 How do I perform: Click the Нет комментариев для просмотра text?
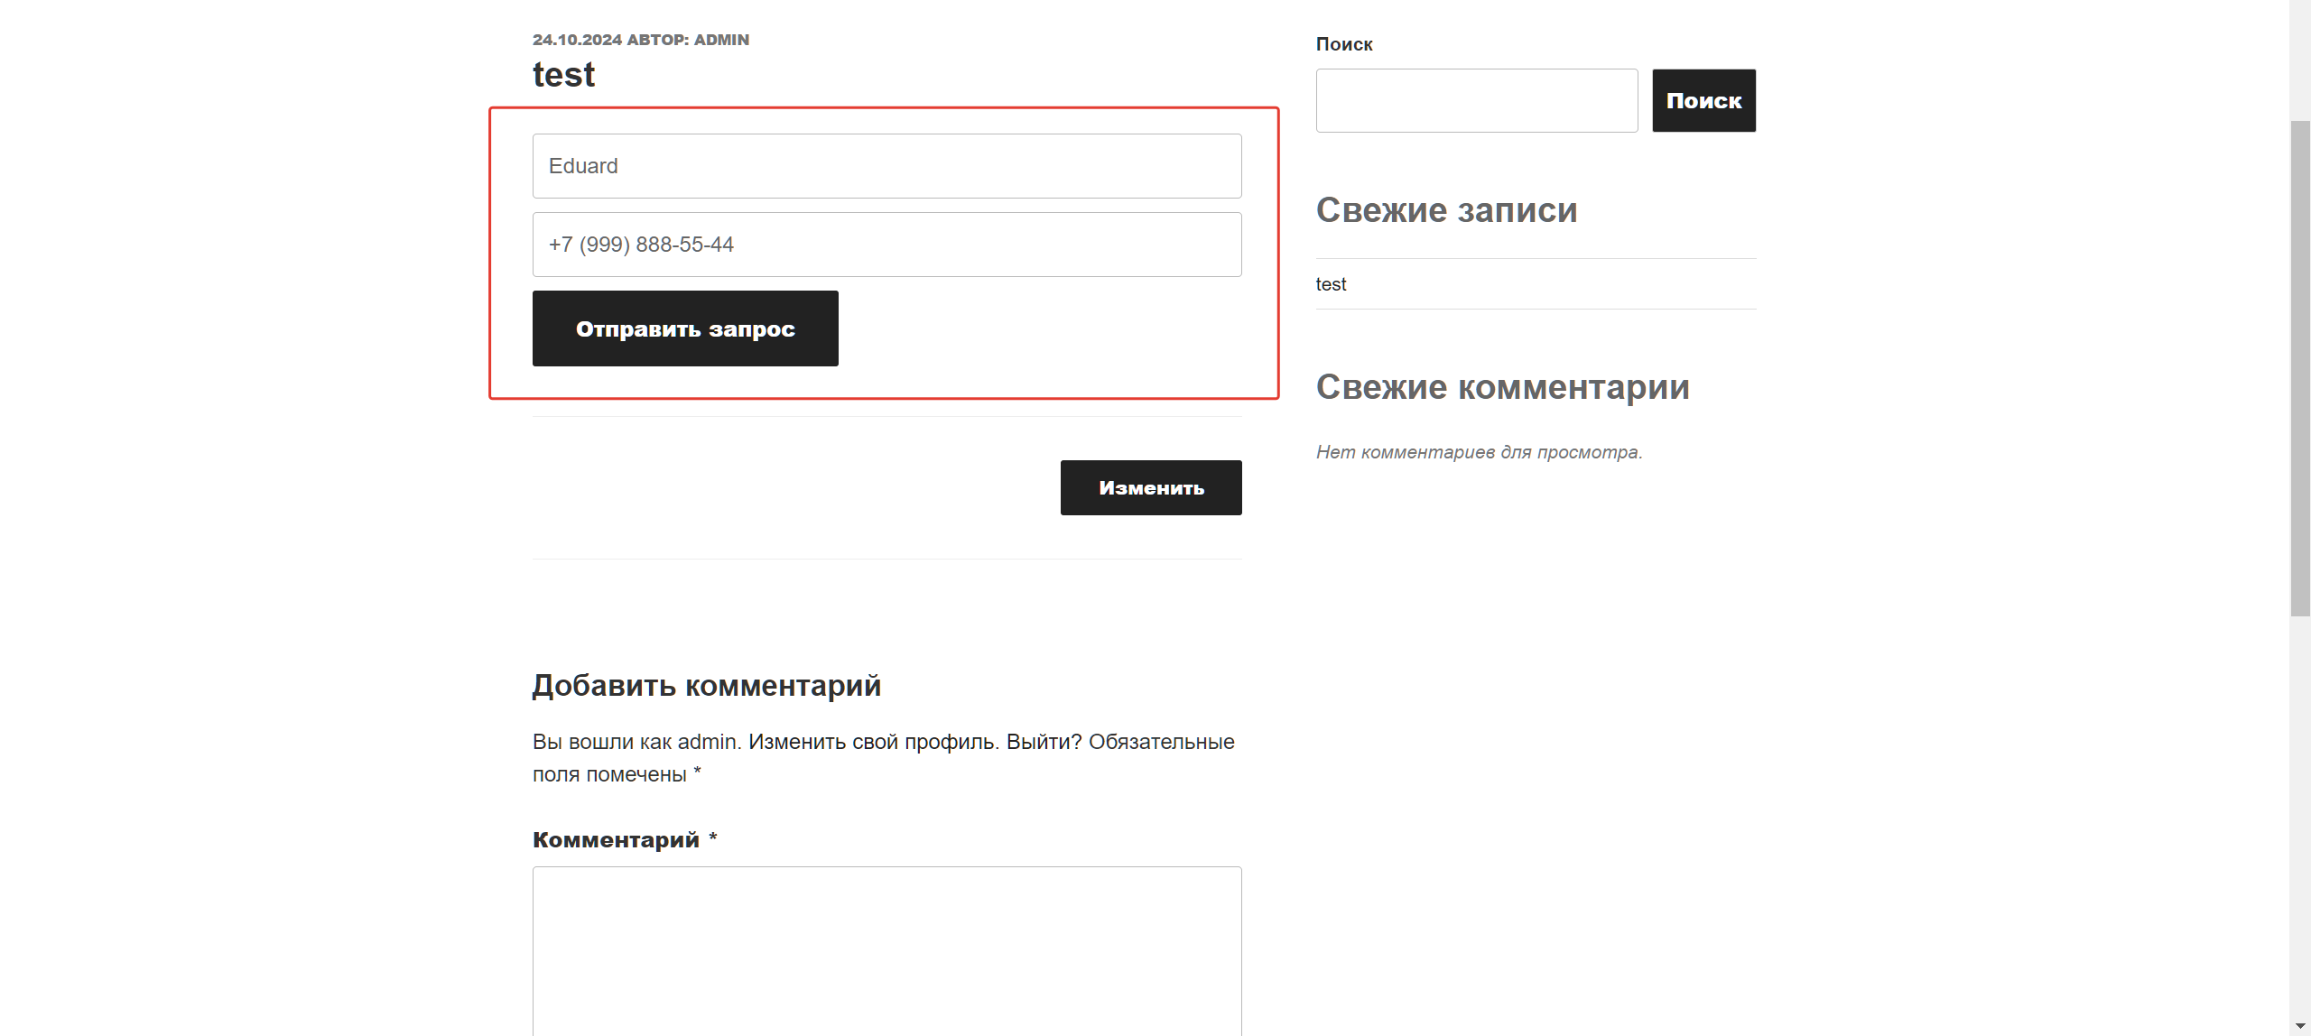tap(1479, 452)
